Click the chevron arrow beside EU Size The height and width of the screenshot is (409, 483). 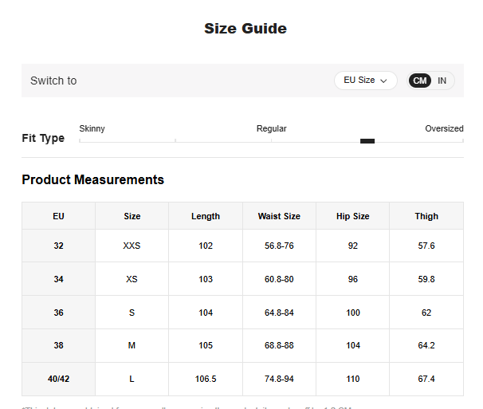[x=384, y=81]
